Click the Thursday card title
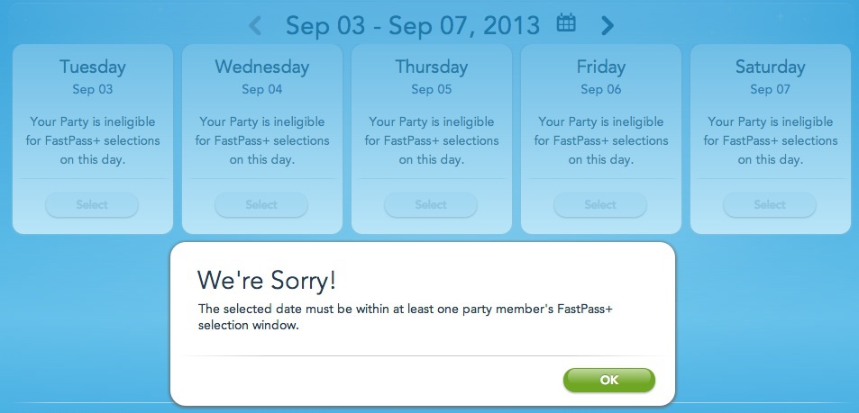This screenshot has width=859, height=413. coord(431,67)
